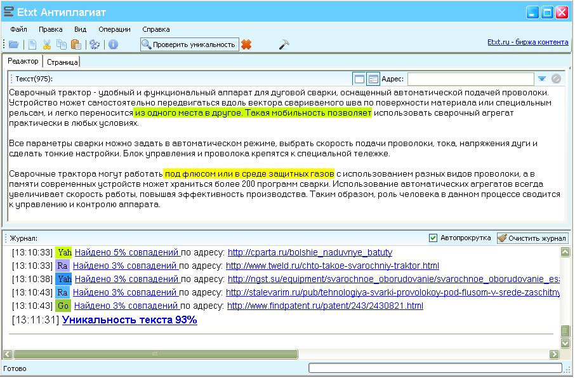Open the Вид menu
Image resolution: width=575 pixels, height=378 pixels.
(x=80, y=29)
